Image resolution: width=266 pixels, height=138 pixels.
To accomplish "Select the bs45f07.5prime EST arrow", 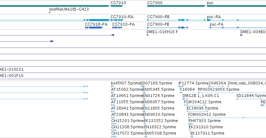I will point(112,86).
